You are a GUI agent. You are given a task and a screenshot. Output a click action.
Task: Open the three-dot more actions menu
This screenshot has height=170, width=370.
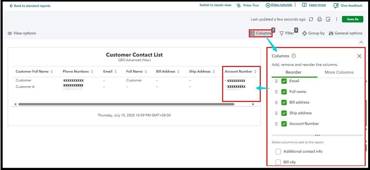337,19
